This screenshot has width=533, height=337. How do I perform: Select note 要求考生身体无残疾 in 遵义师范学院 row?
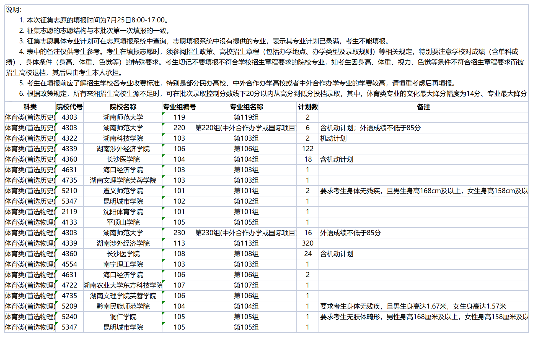(424, 191)
